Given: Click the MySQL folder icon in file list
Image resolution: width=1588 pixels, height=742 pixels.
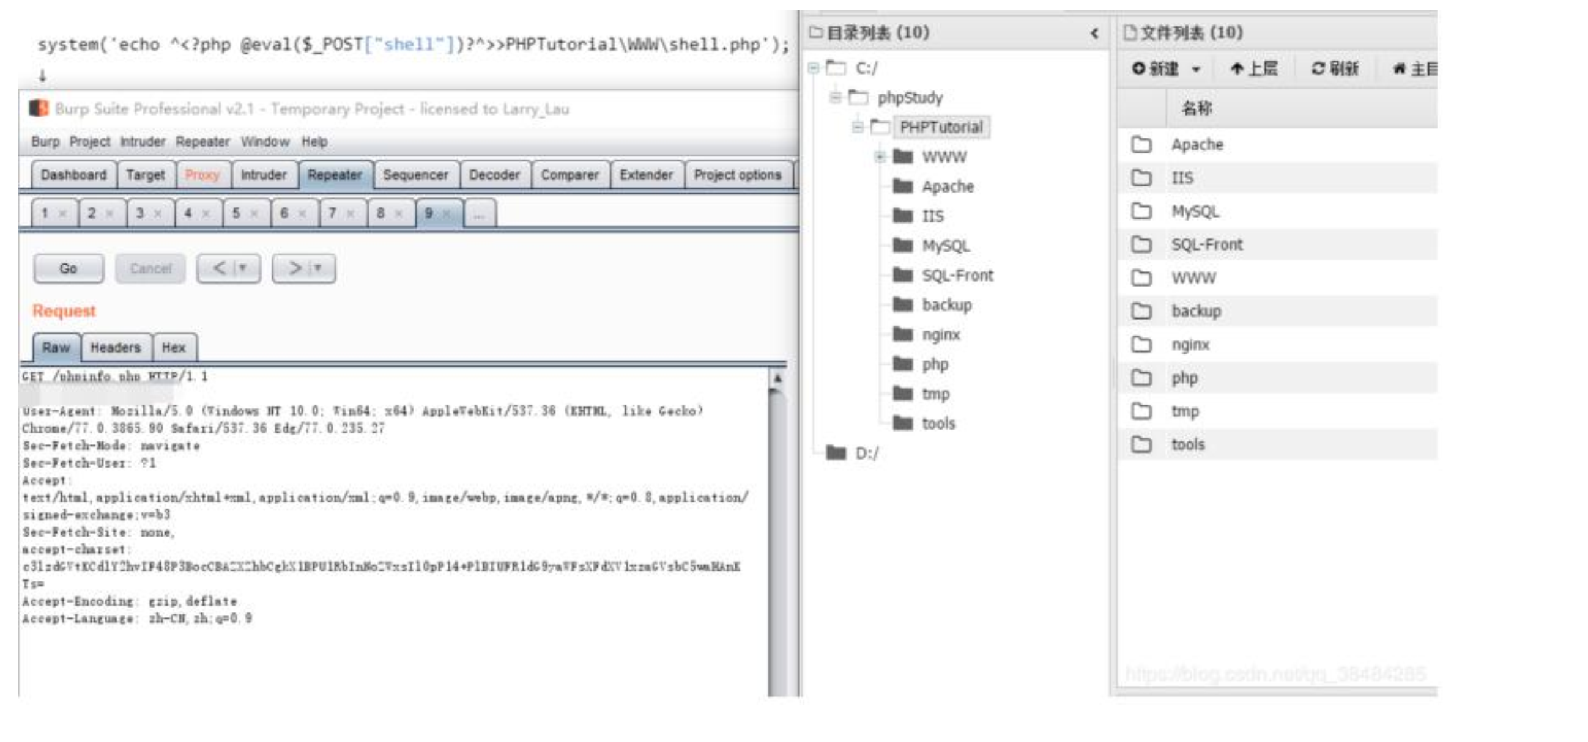Looking at the screenshot, I should 1141,211.
